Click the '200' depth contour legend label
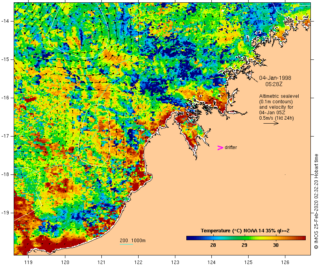321x266 pixels. [x=124, y=241]
